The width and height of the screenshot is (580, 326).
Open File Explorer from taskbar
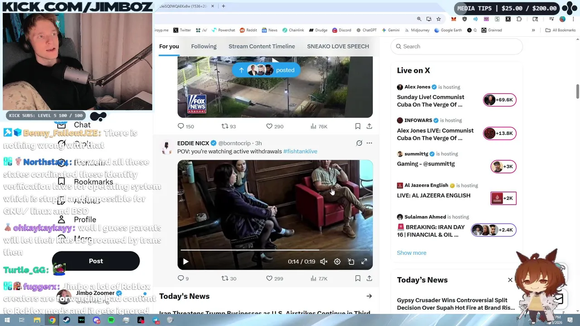(x=37, y=320)
